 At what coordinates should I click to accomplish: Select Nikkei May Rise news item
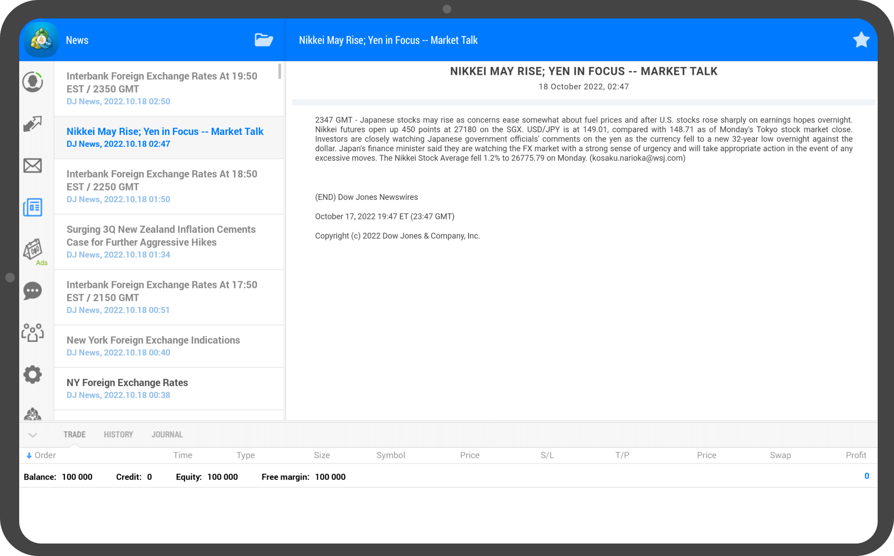click(x=169, y=137)
